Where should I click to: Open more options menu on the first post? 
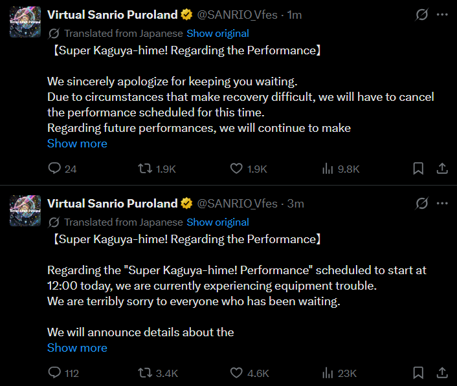pyautogui.click(x=443, y=14)
